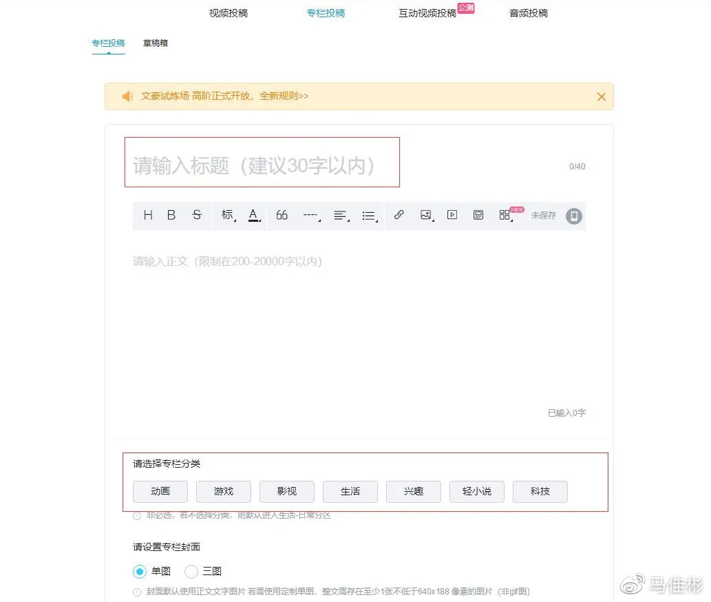The width and height of the screenshot is (711, 602).
Task: Apply strikethrough formatting
Action: coord(197,215)
